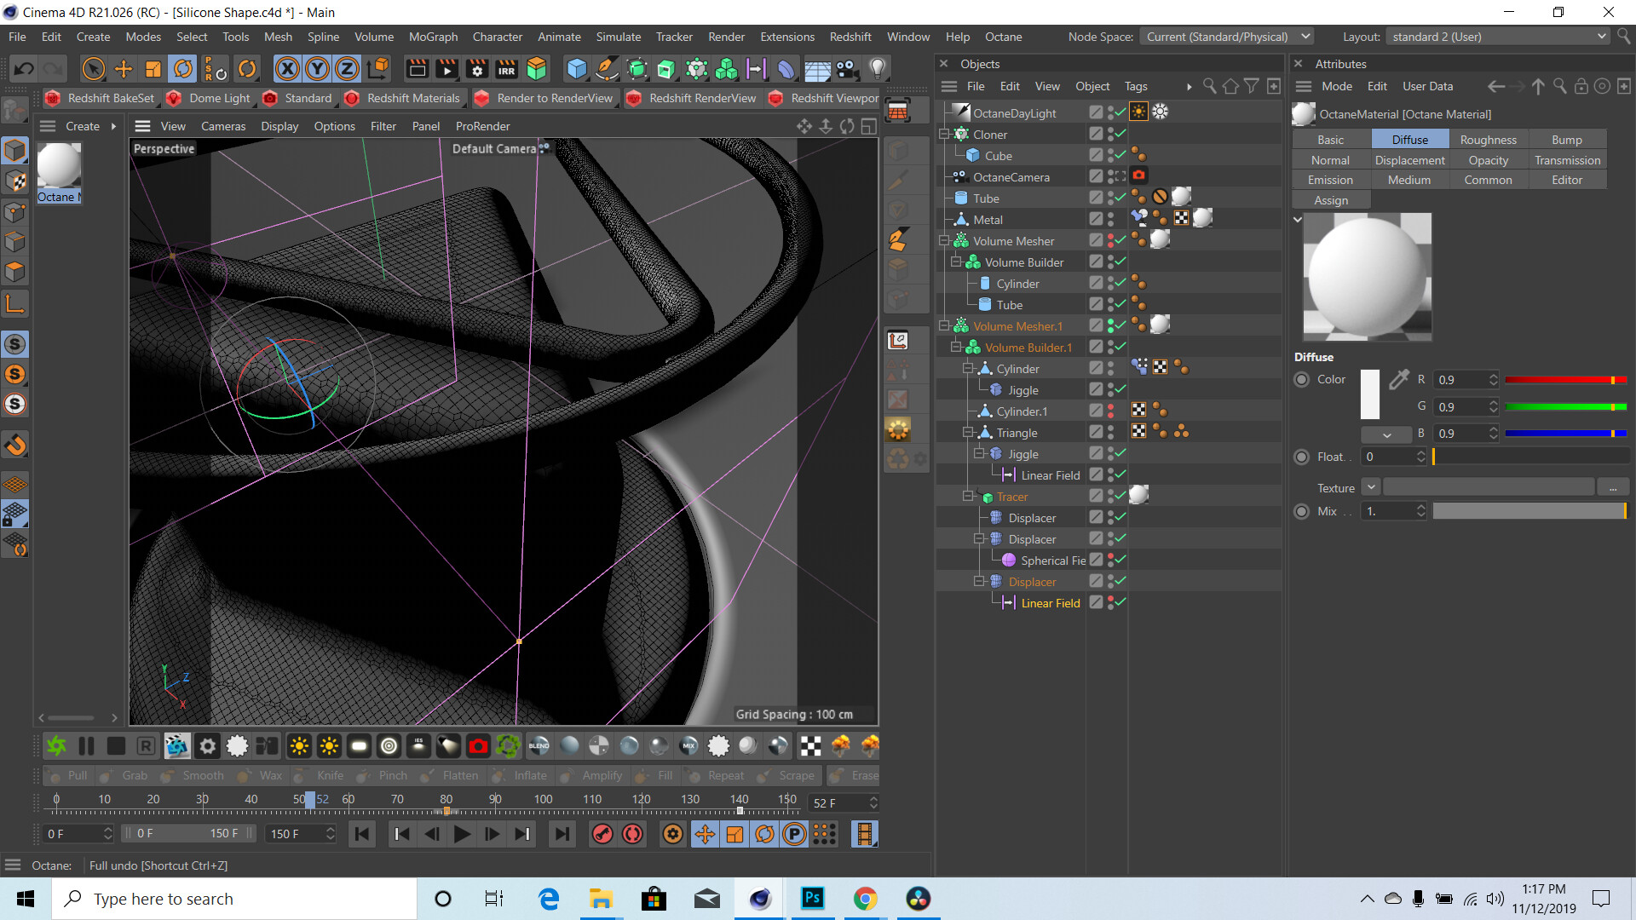
Task: Open the Layout selector showing standard 2 (User)
Action: (x=1497, y=36)
